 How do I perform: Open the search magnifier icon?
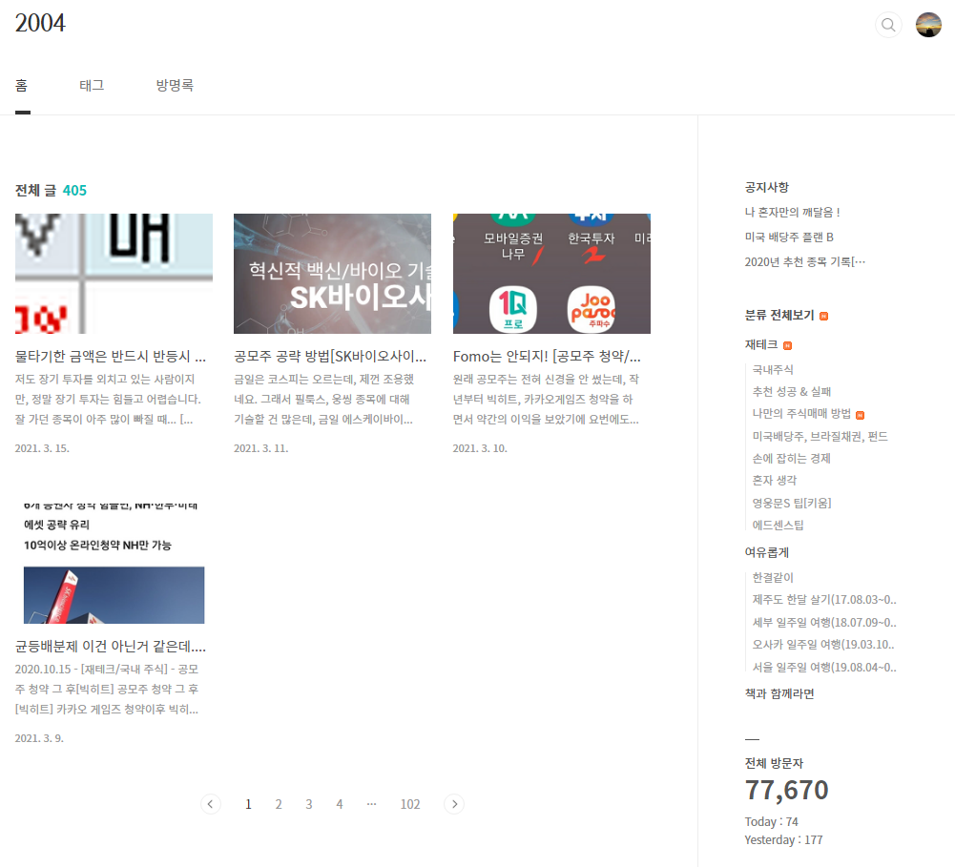coord(888,25)
